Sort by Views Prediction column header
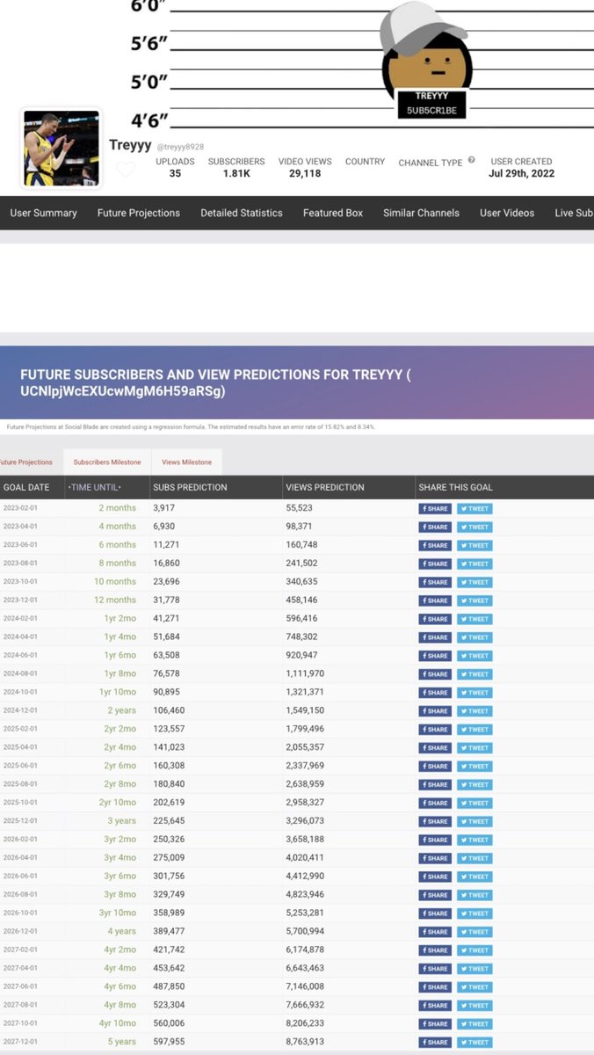This screenshot has width=594, height=1055. tap(324, 487)
